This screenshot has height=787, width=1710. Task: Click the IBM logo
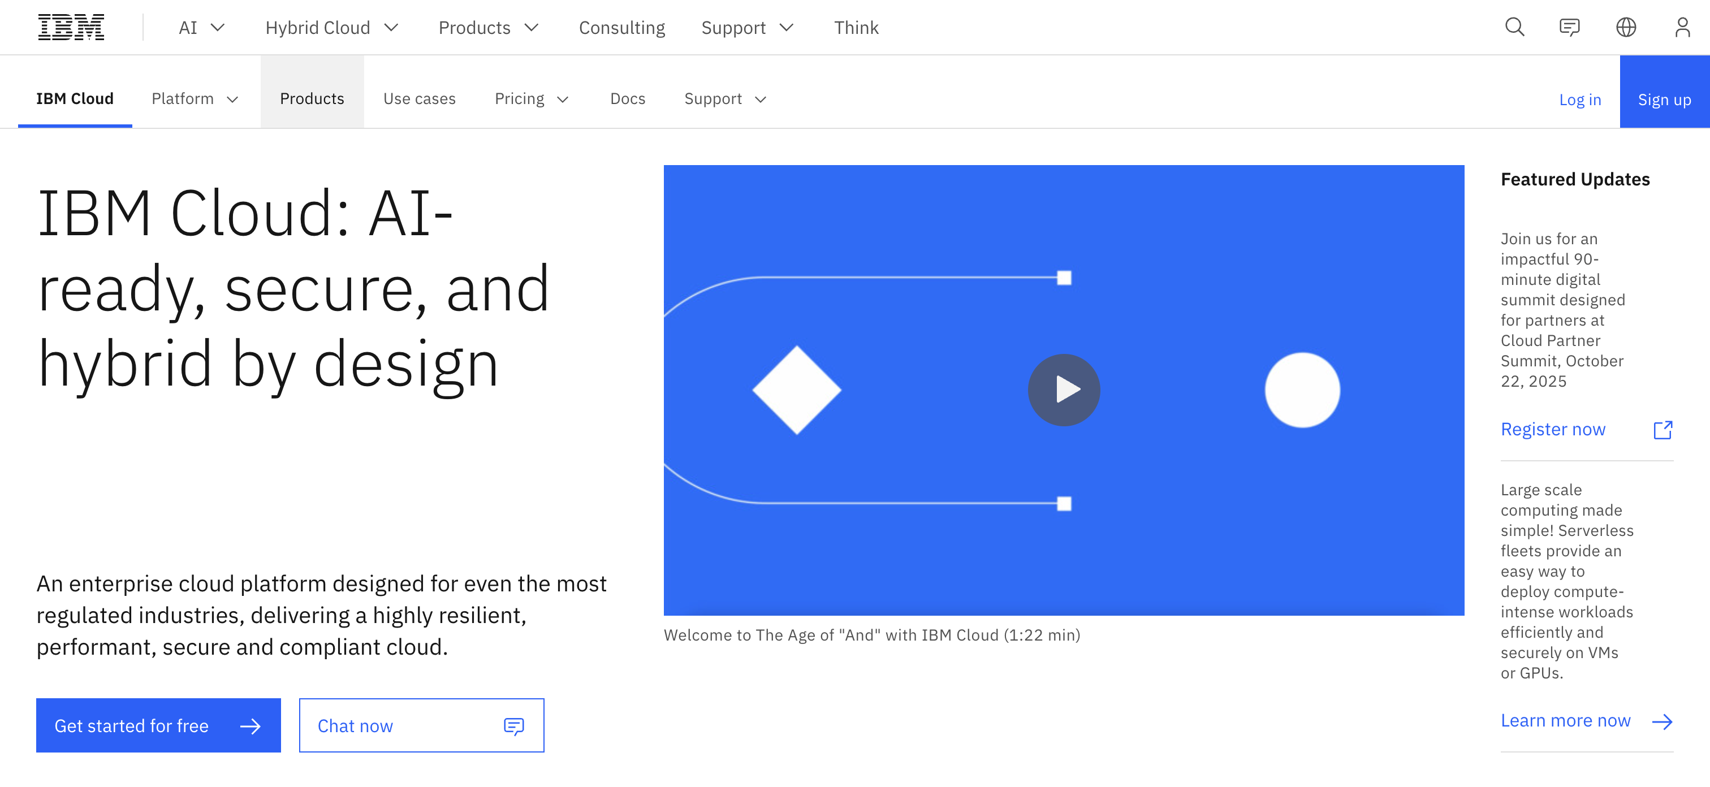click(x=71, y=27)
